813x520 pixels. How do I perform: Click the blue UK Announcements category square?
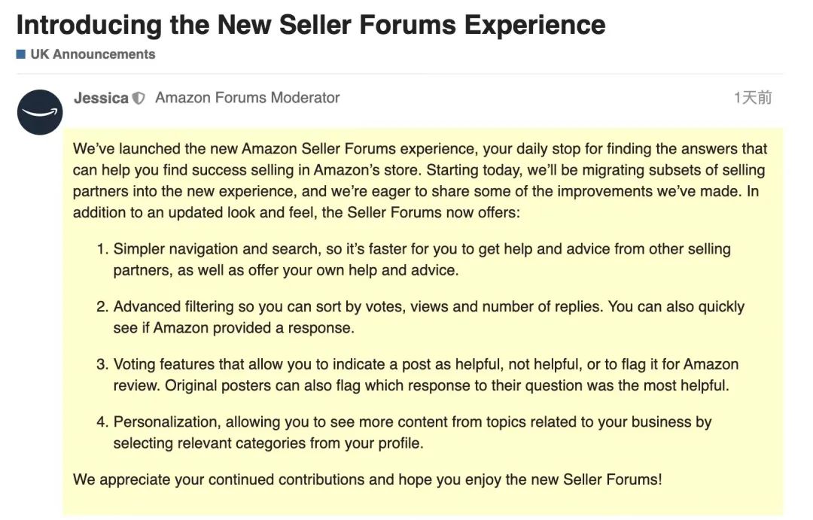click(21, 54)
